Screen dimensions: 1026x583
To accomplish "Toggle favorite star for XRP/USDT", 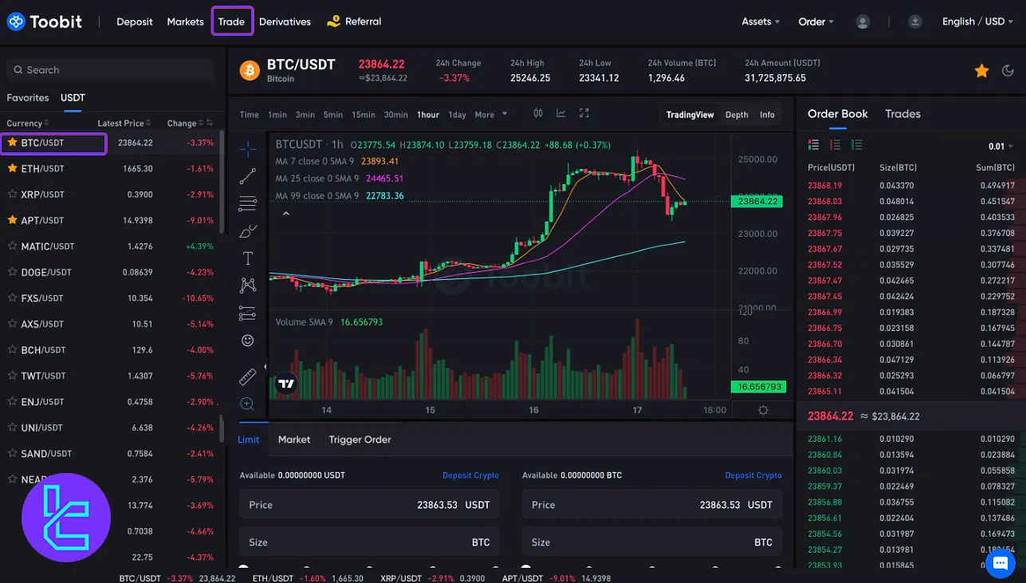I will tap(13, 194).
